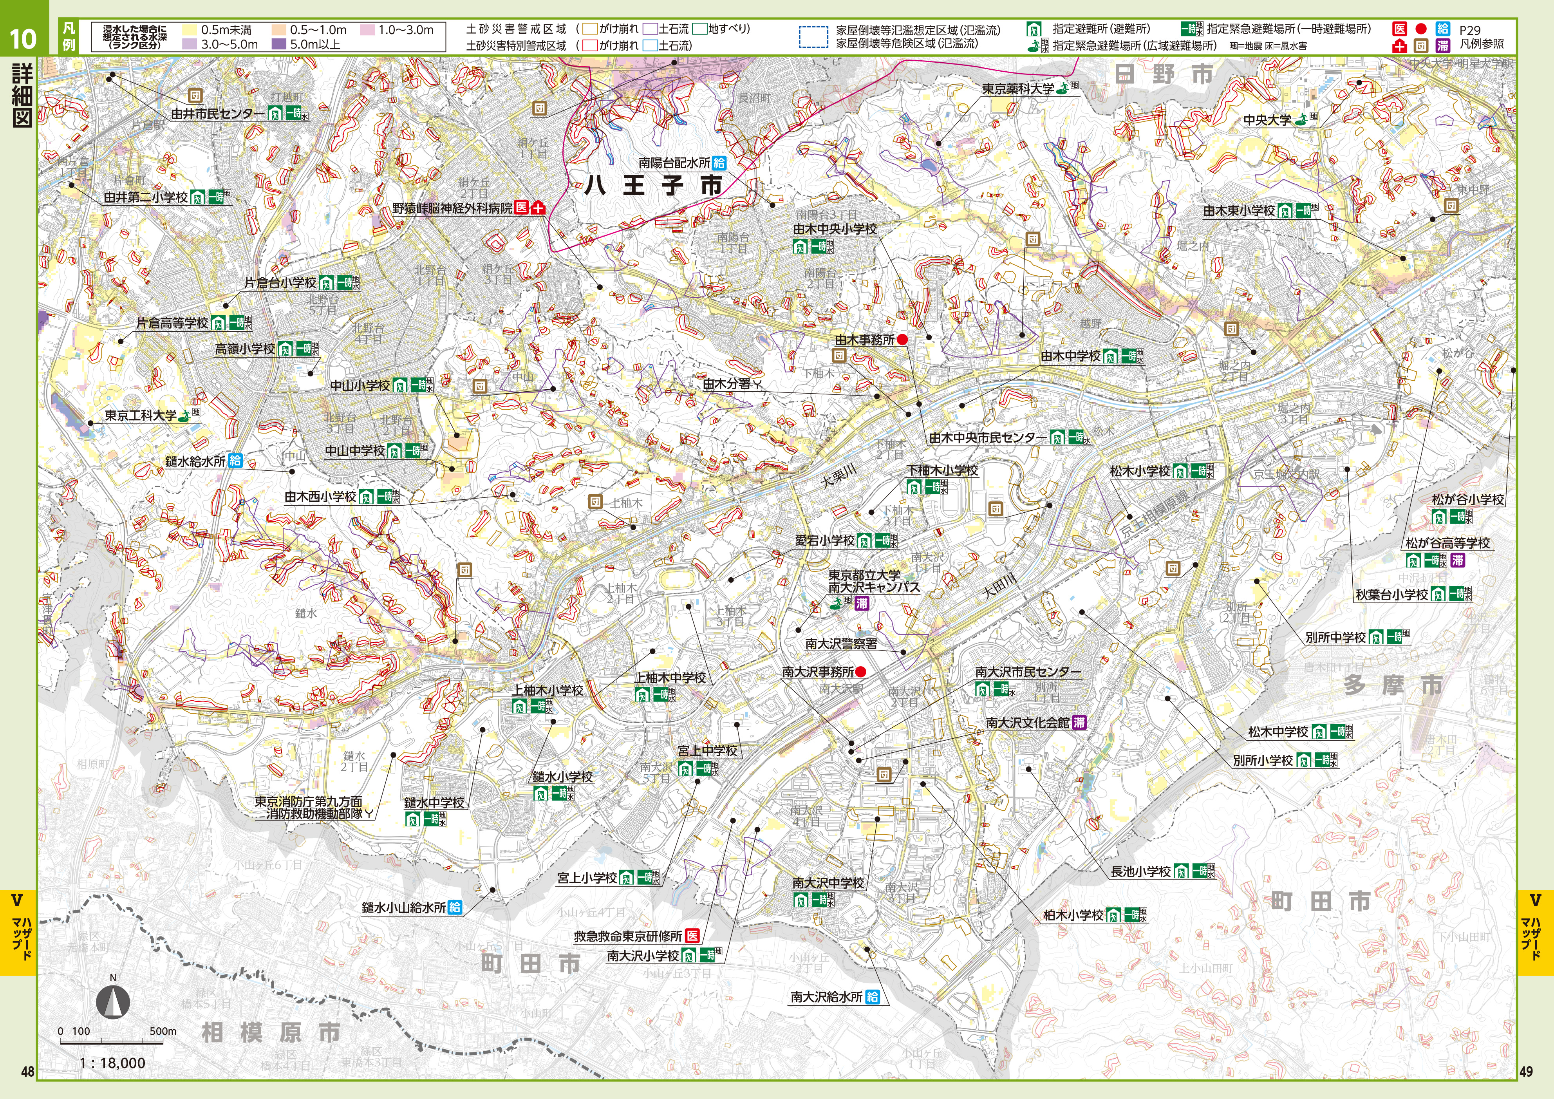Click the 由木中央市民センター label
Viewport: 1554px width, 1099px height.
click(988, 438)
